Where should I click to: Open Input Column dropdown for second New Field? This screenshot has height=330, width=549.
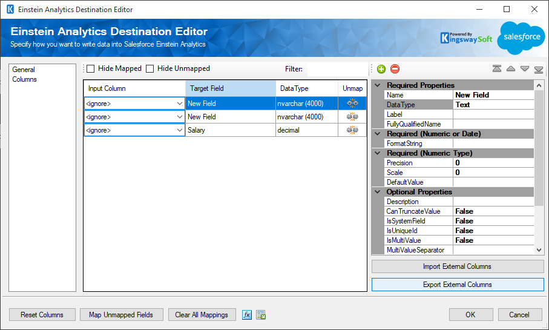pyautogui.click(x=180, y=117)
